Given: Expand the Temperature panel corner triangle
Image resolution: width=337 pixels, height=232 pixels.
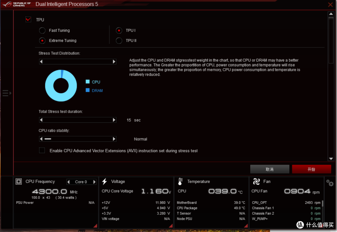Looking at the screenshot, I should tap(246, 225).
